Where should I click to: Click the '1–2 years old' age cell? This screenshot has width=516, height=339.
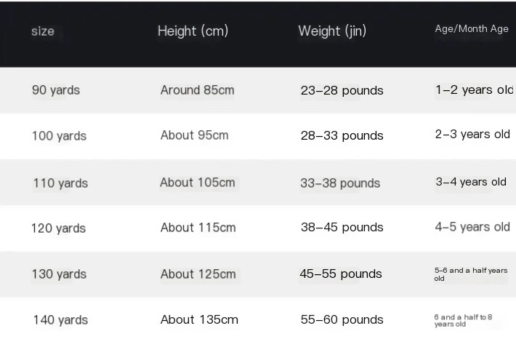pos(474,90)
